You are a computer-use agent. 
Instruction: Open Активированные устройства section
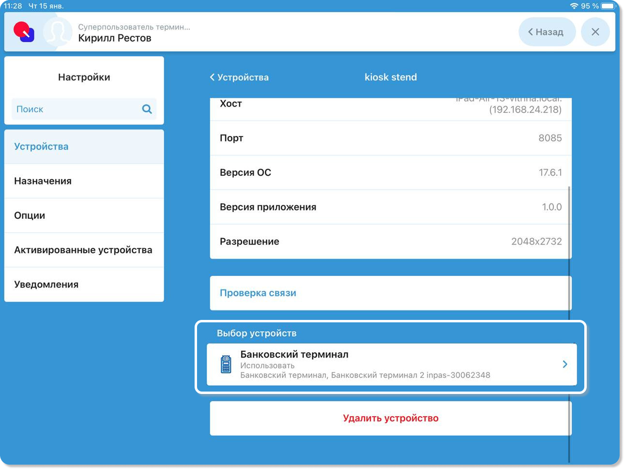tap(84, 250)
